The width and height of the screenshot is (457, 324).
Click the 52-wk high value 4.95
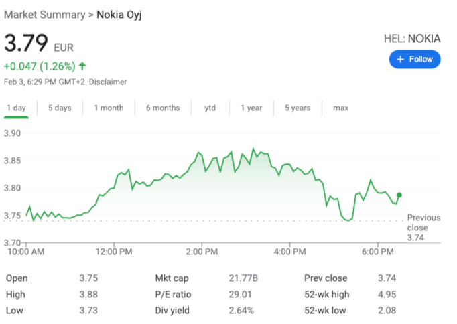[x=387, y=294]
